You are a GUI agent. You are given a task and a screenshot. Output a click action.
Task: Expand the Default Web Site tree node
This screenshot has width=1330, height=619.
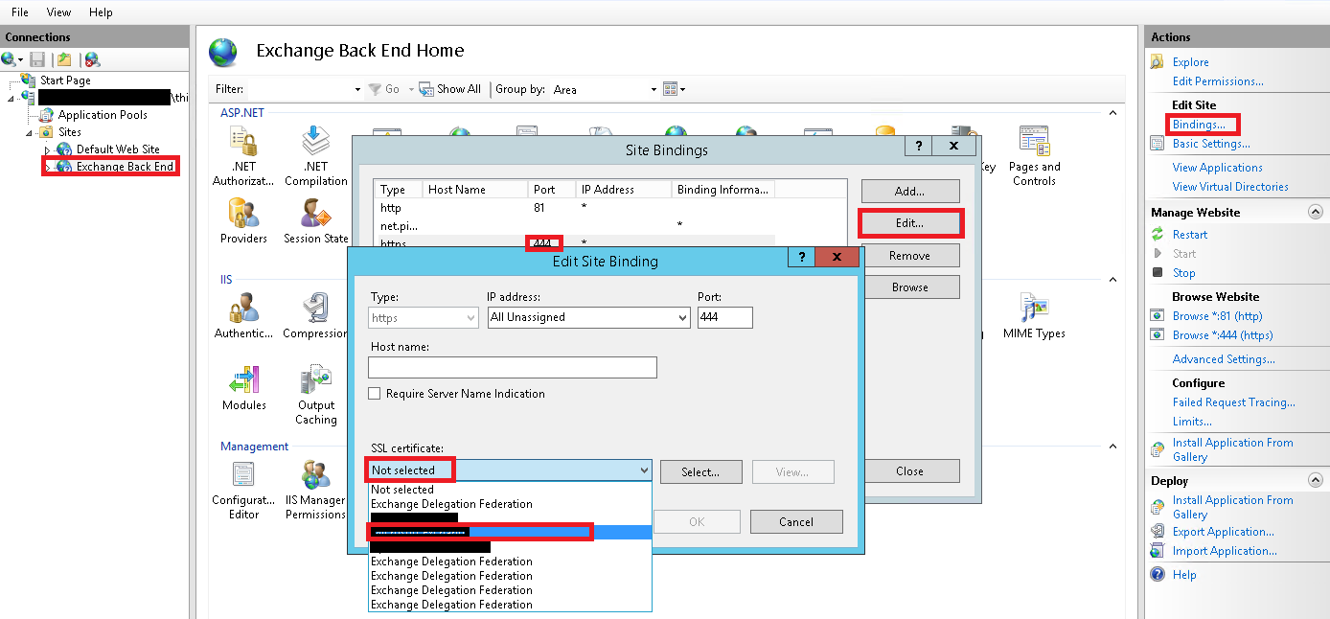pyautogui.click(x=47, y=149)
